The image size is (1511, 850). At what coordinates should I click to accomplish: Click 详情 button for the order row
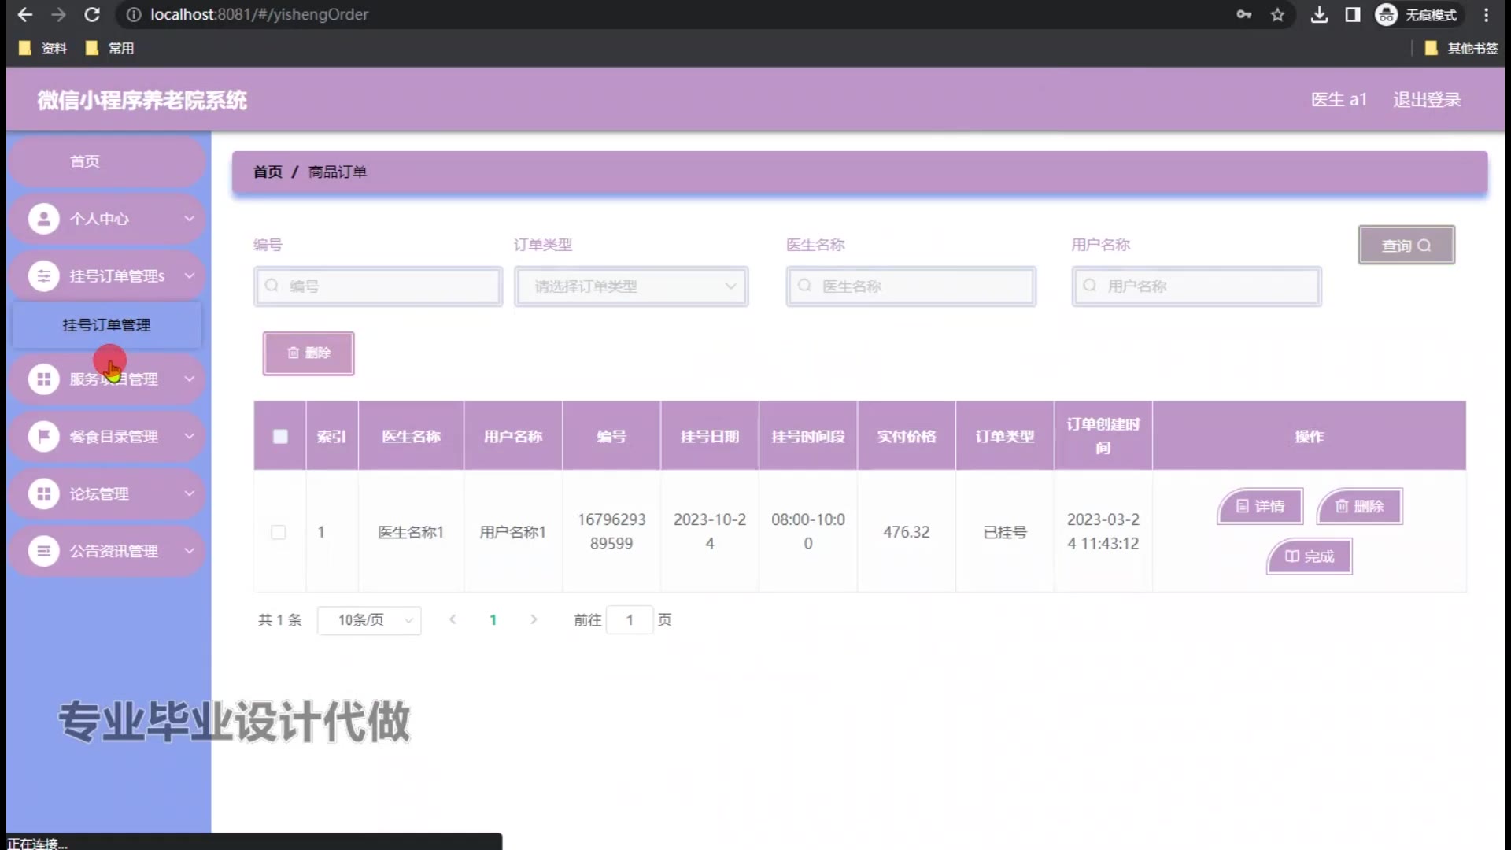click(x=1260, y=506)
